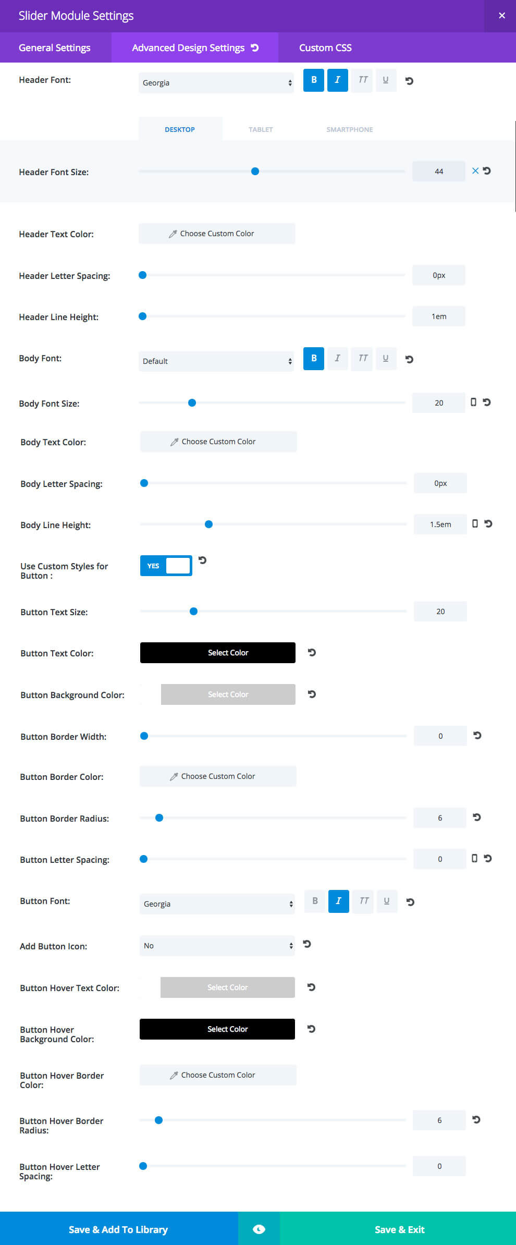The height and width of the screenshot is (1245, 516).
Task: Click Header Font italic icon
Action: (x=337, y=80)
